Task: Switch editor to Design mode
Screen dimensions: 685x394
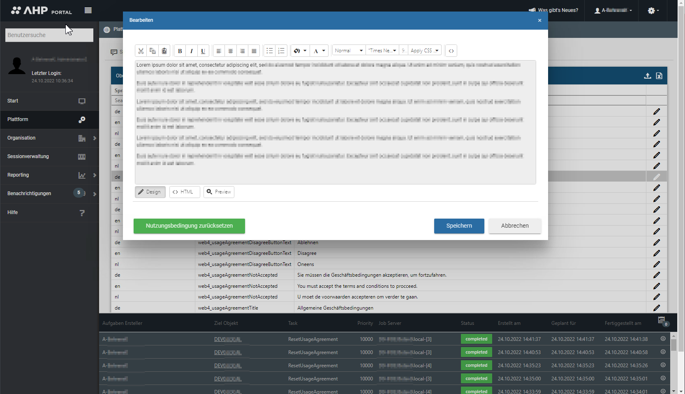Action: tap(150, 192)
